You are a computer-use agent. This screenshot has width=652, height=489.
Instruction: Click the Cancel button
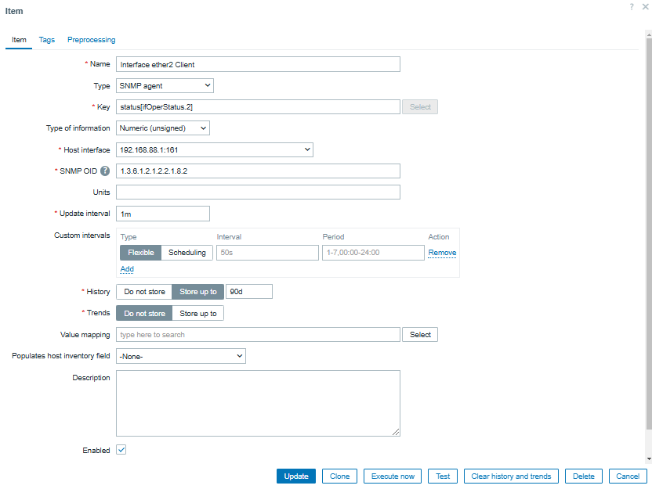point(628,476)
